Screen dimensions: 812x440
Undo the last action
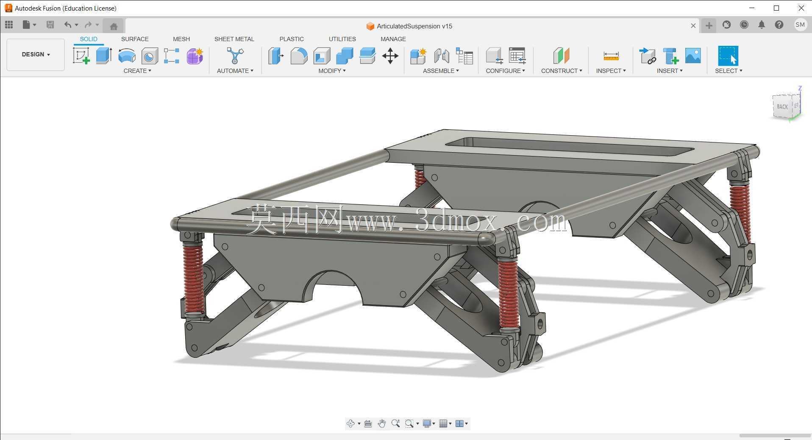[67, 25]
